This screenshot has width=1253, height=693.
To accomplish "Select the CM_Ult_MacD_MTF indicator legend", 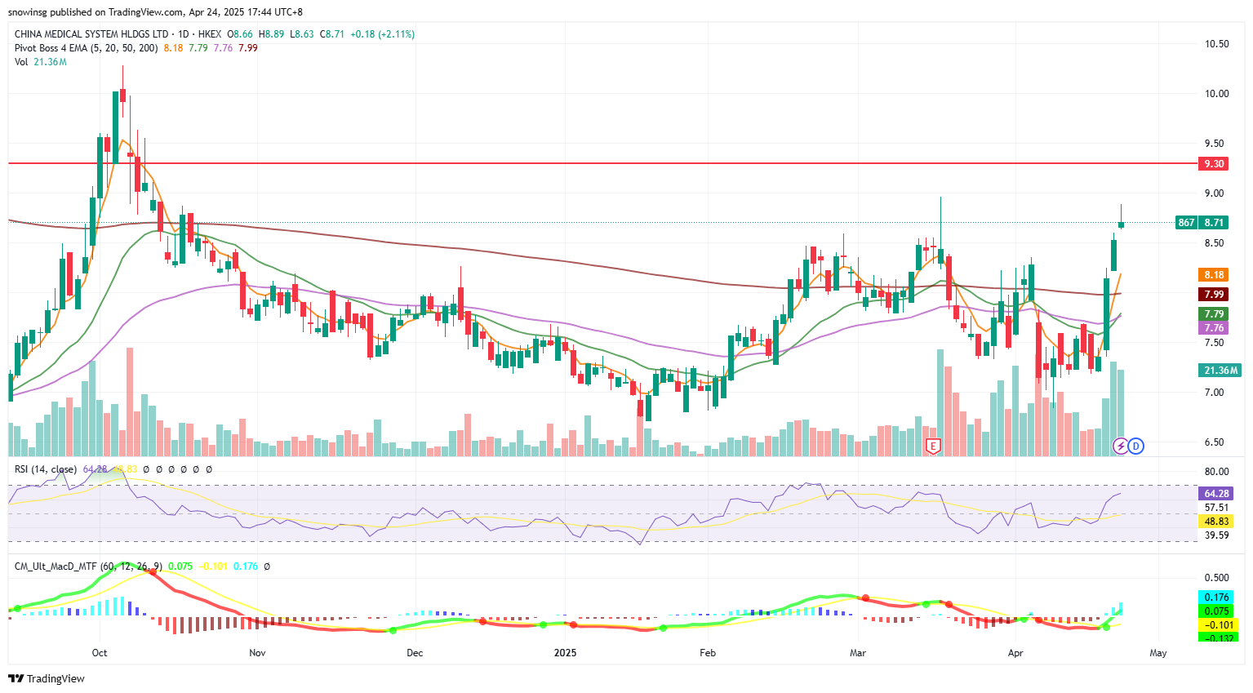I will pyautogui.click(x=89, y=566).
